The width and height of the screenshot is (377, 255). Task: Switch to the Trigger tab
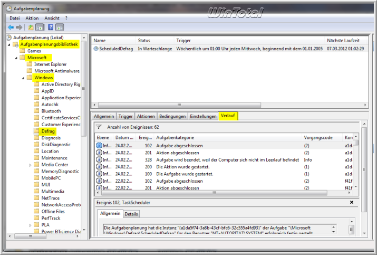click(125, 116)
